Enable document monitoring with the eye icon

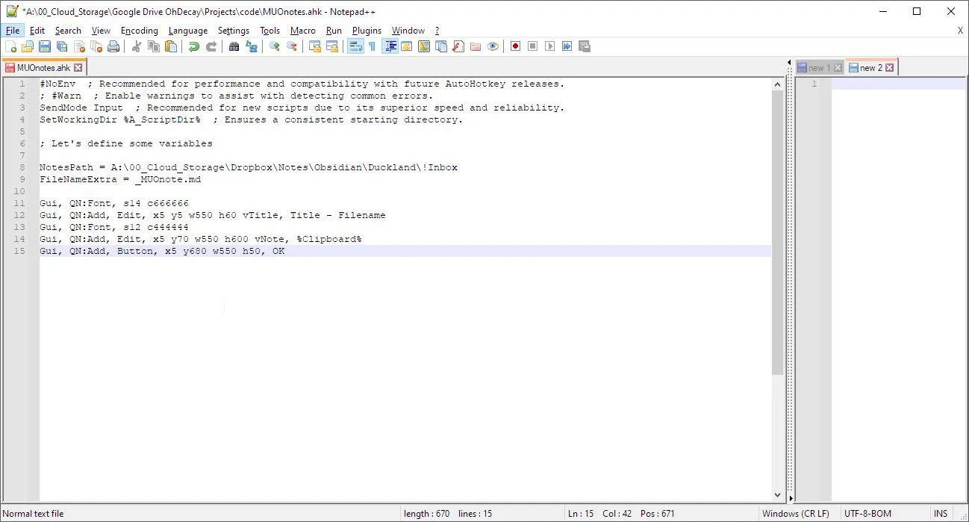click(493, 46)
